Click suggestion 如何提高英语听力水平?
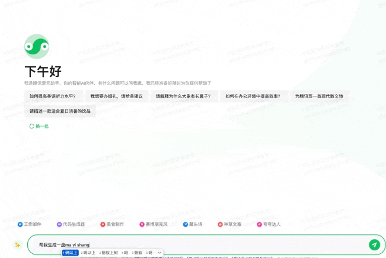Viewport: 386px width, 258px height. click(x=52, y=96)
